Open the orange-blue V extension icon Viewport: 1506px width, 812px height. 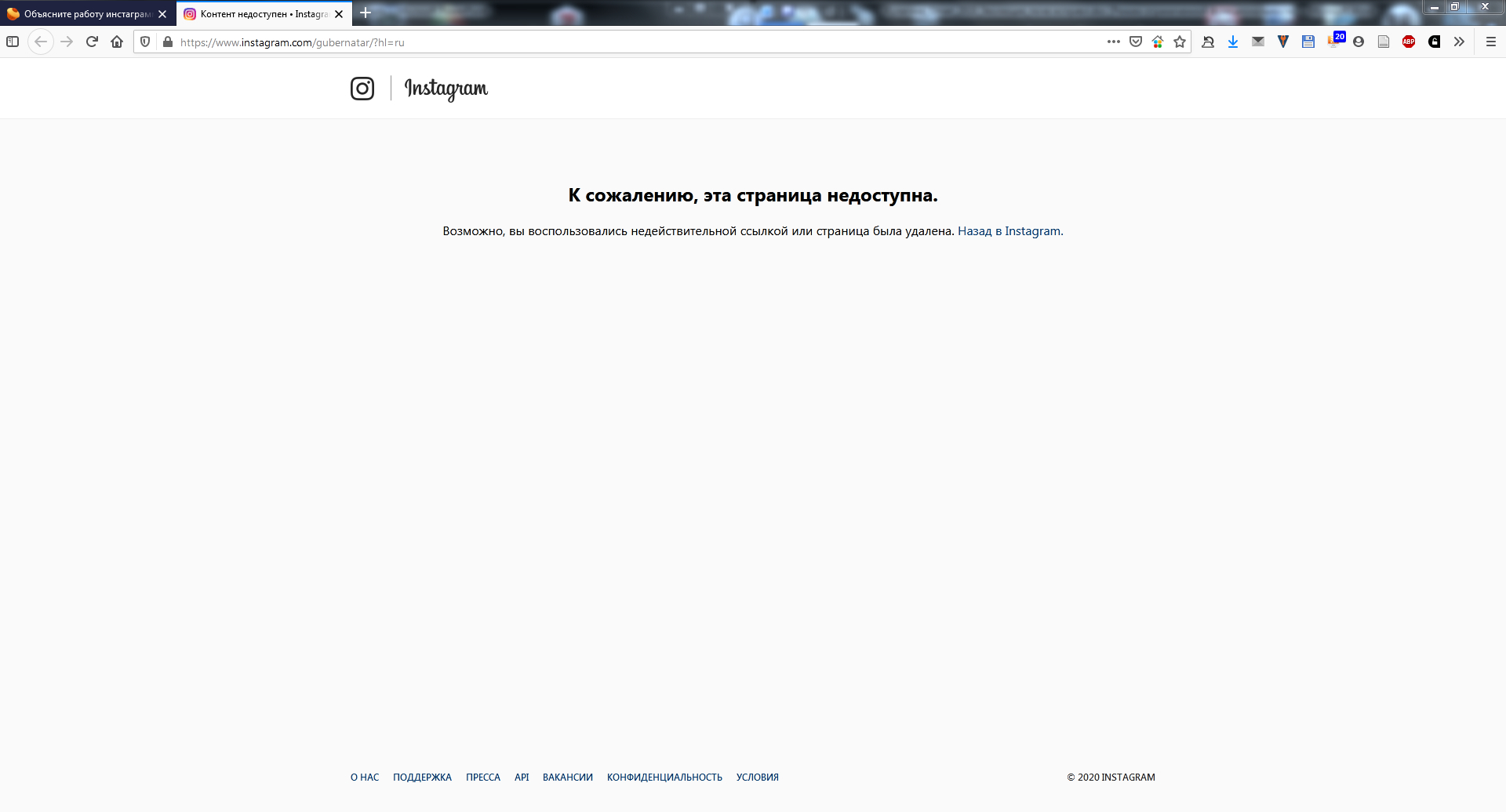[1283, 42]
